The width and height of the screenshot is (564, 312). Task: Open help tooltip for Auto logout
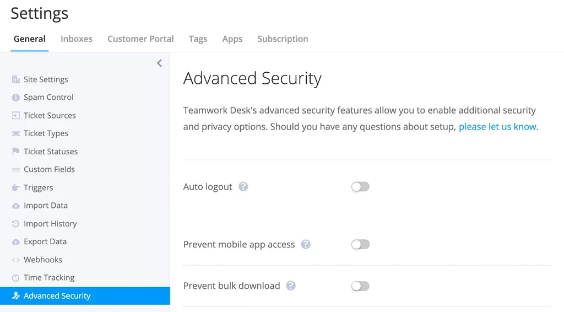click(243, 187)
